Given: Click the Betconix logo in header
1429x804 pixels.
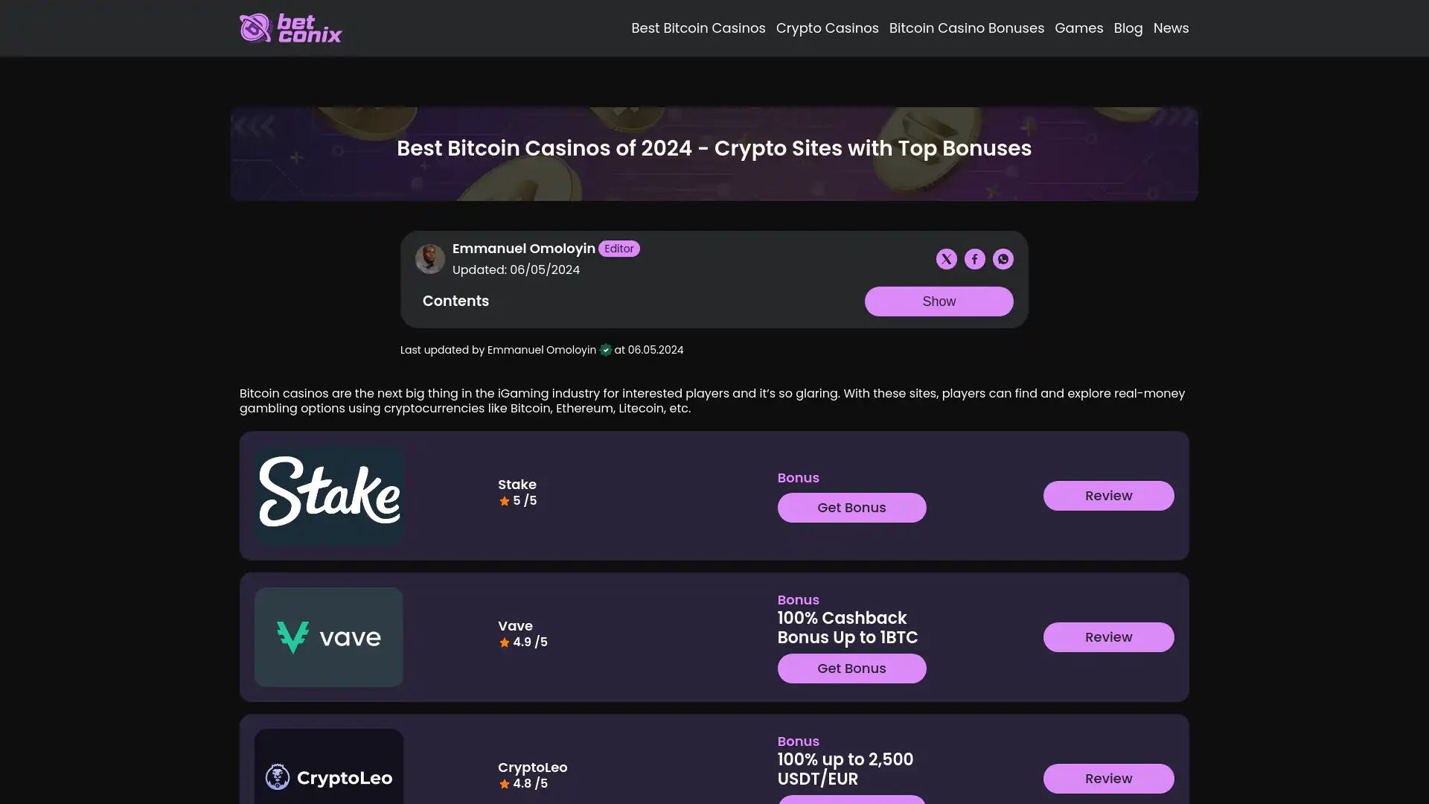Looking at the screenshot, I should [290, 28].
